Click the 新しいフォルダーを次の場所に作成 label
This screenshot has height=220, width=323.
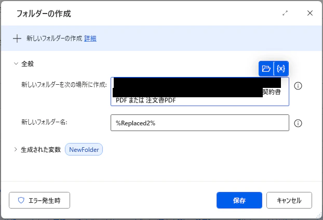coord(64,85)
